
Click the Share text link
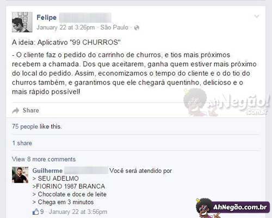click(x=31, y=110)
